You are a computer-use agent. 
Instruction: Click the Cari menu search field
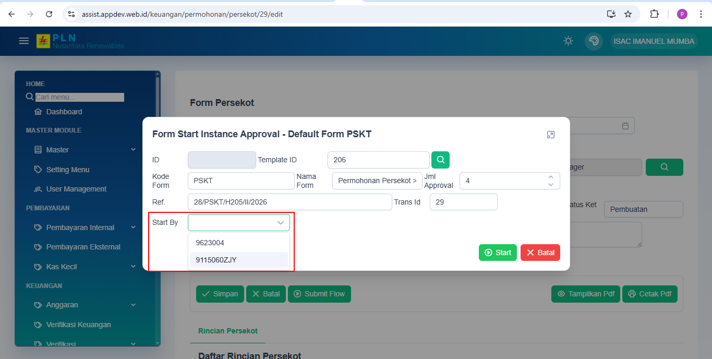click(x=80, y=97)
